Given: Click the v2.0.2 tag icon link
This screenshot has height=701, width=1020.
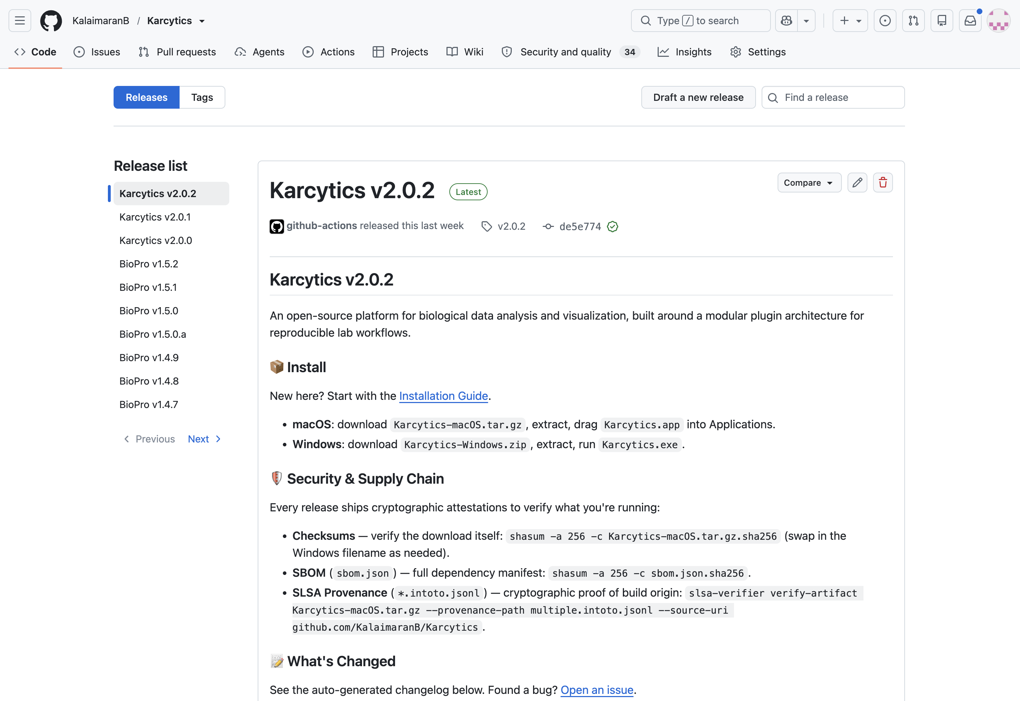Looking at the screenshot, I should 504,226.
